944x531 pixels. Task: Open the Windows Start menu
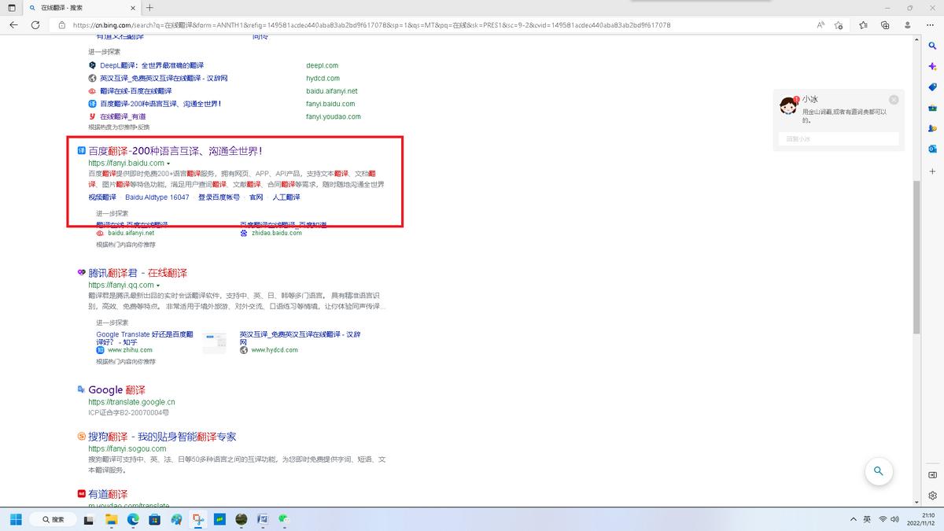16,519
